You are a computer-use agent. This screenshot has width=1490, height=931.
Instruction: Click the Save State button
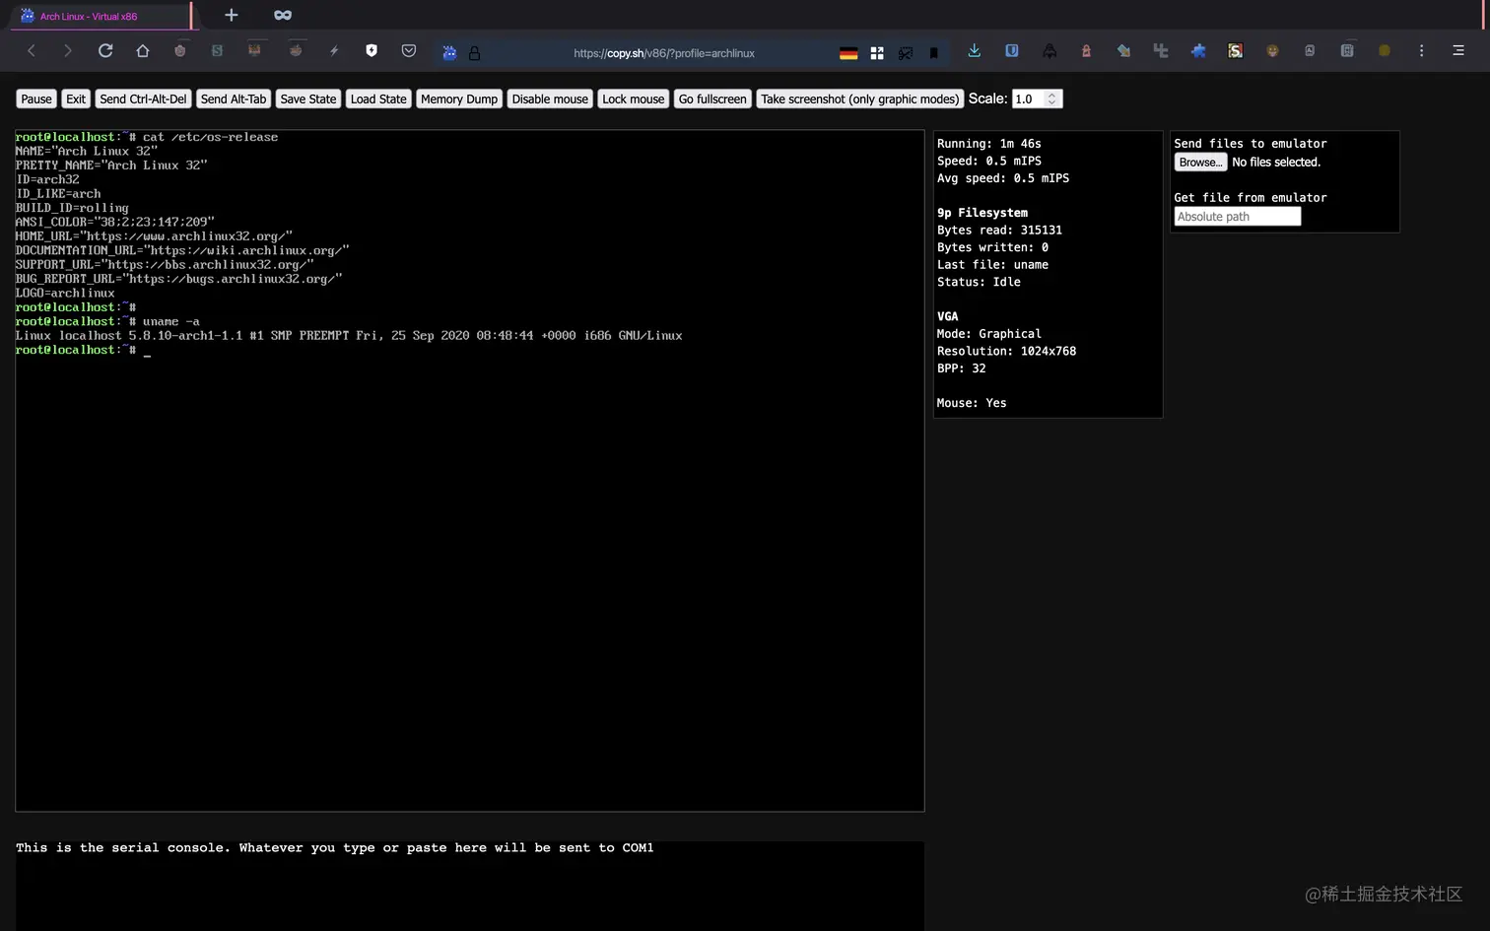[308, 99]
